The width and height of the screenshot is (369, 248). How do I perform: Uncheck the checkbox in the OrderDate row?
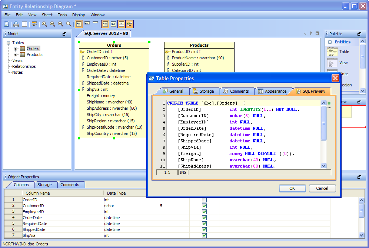204,218
